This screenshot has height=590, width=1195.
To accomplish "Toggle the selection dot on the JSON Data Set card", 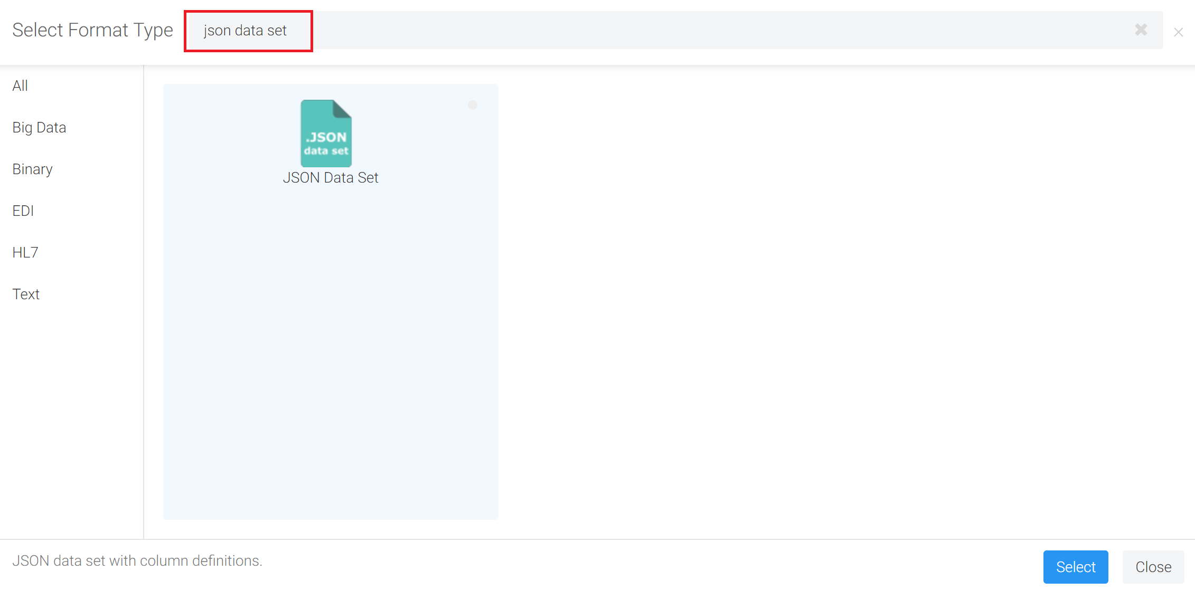I will (472, 105).
